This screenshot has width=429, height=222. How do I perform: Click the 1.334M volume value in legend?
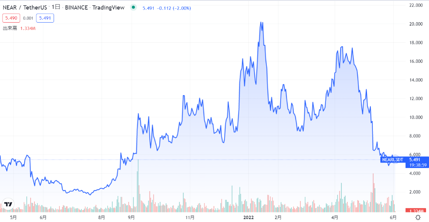pyautogui.click(x=28, y=28)
